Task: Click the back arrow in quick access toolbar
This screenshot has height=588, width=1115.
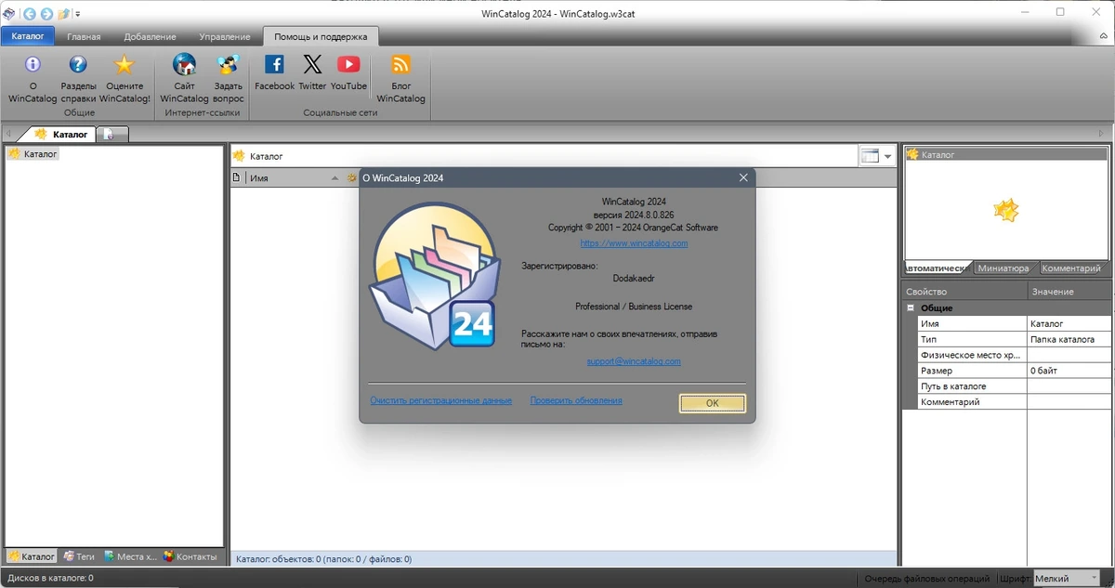Action: click(x=29, y=13)
